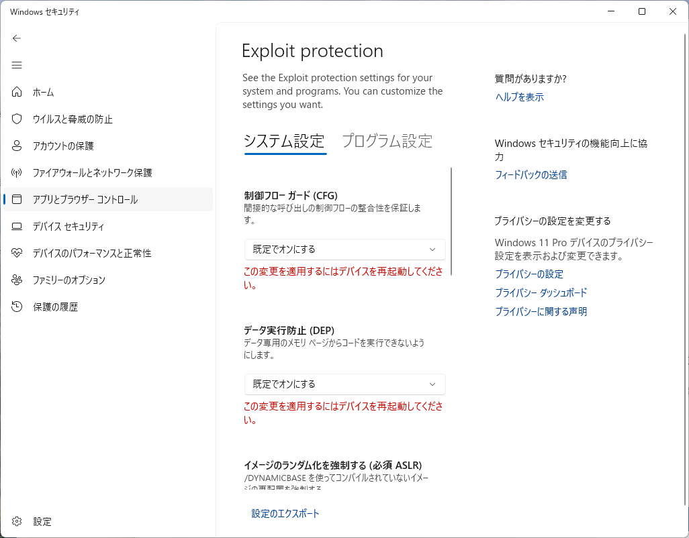The image size is (689, 538).
Task: Switch to the プログラム設定 tab
Action: click(387, 141)
